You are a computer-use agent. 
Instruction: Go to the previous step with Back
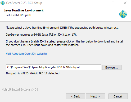point(75,96)
